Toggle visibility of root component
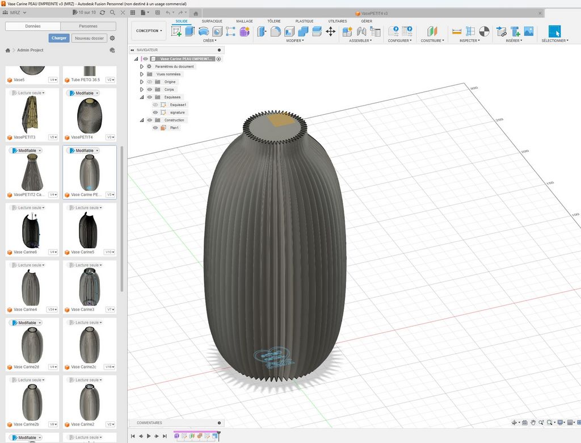Image resolution: width=581 pixels, height=443 pixels. (x=146, y=58)
